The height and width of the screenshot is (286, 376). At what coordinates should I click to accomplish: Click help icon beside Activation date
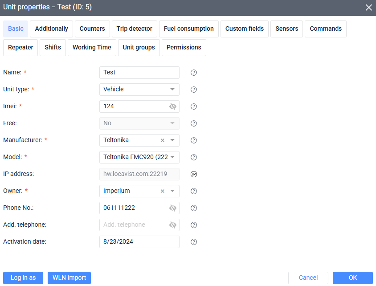pos(194,242)
